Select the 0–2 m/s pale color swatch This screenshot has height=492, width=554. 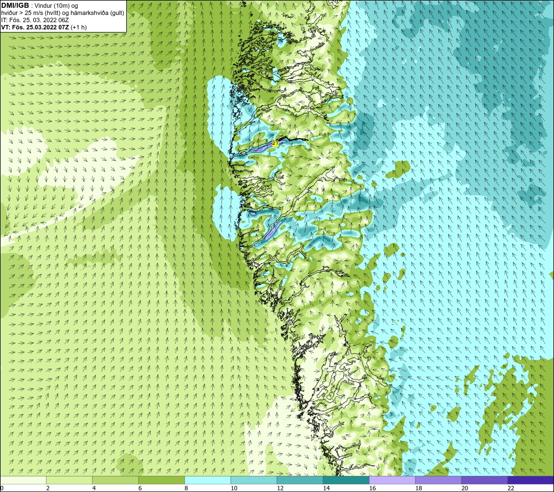[23, 480]
